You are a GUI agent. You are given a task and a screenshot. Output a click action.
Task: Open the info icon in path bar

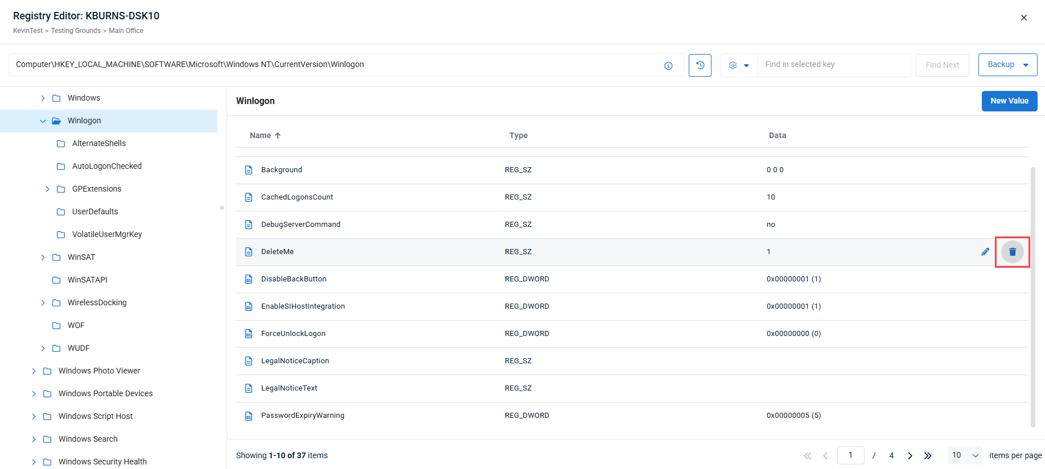(668, 66)
